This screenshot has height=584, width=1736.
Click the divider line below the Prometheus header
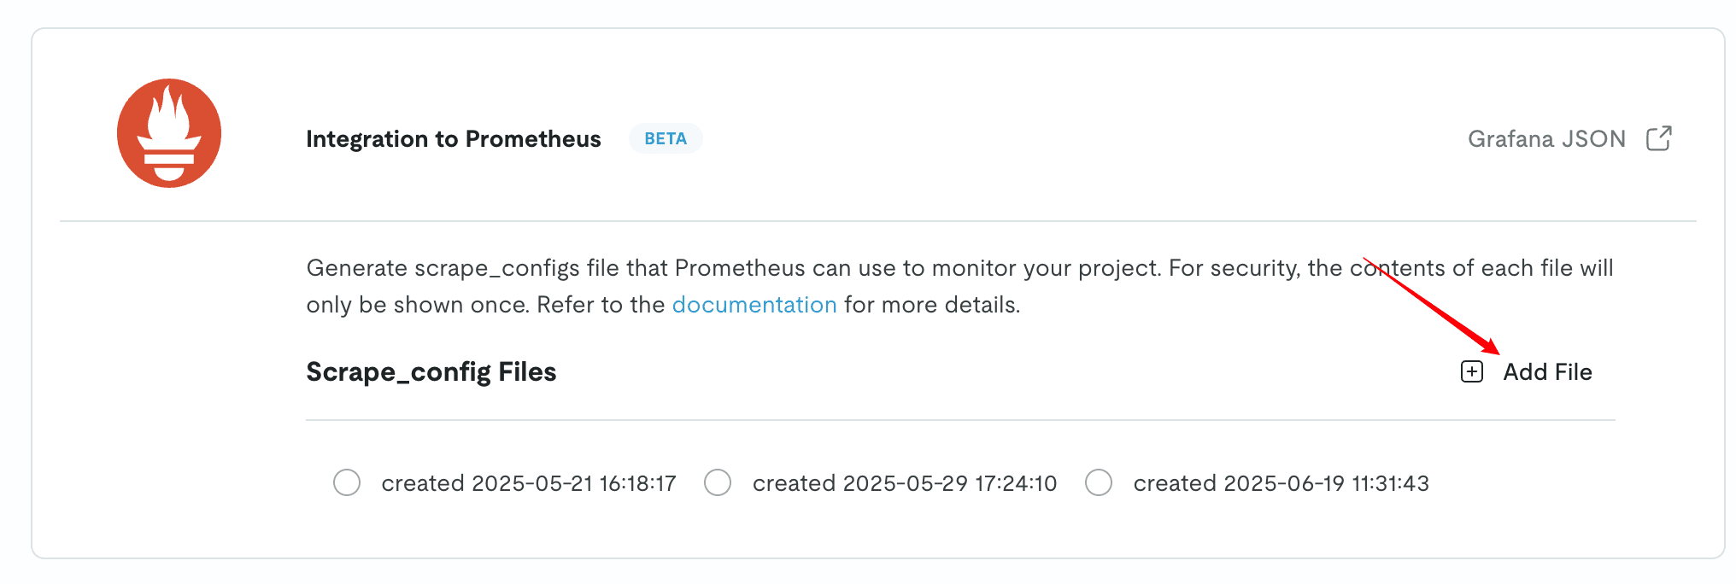877,221
